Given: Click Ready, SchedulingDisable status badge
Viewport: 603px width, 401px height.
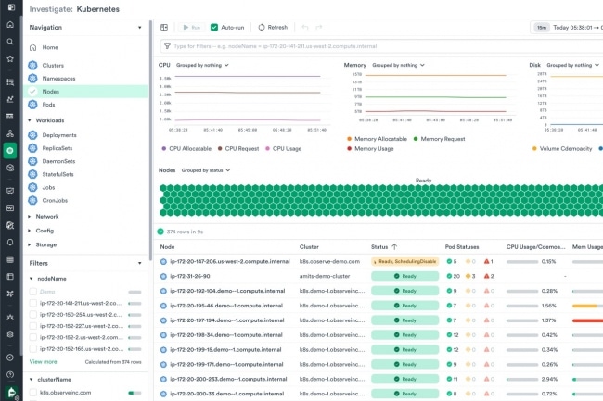Looking at the screenshot, I should click(x=405, y=262).
